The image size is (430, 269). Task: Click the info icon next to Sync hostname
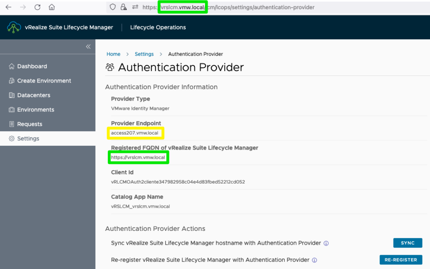[x=326, y=243]
